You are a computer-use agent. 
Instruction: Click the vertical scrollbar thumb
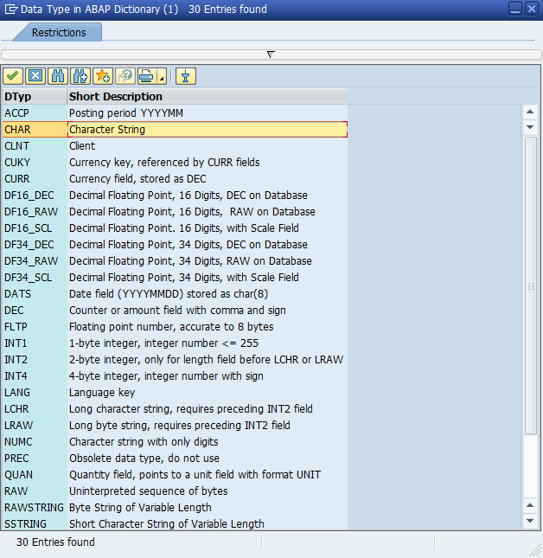[x=531, y=285]
